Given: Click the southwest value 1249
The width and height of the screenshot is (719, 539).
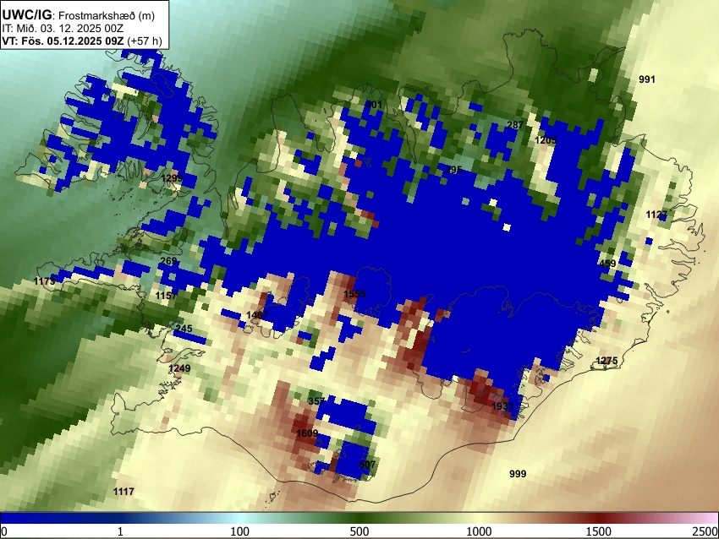Looking at the screenshot, I should (179, 368).
